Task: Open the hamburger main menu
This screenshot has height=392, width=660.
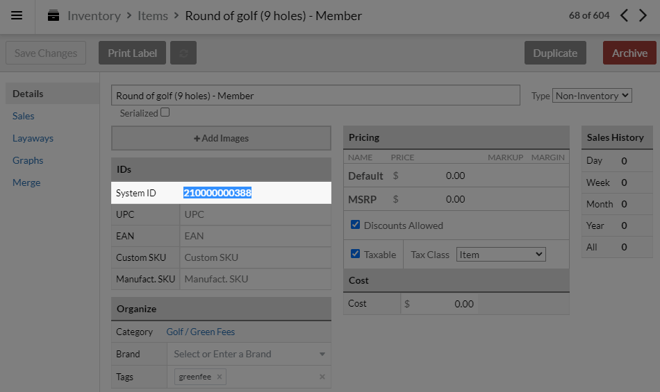Action: (x=17, y=15)
